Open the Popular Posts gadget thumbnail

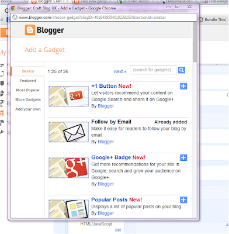[x=69, y=209]
